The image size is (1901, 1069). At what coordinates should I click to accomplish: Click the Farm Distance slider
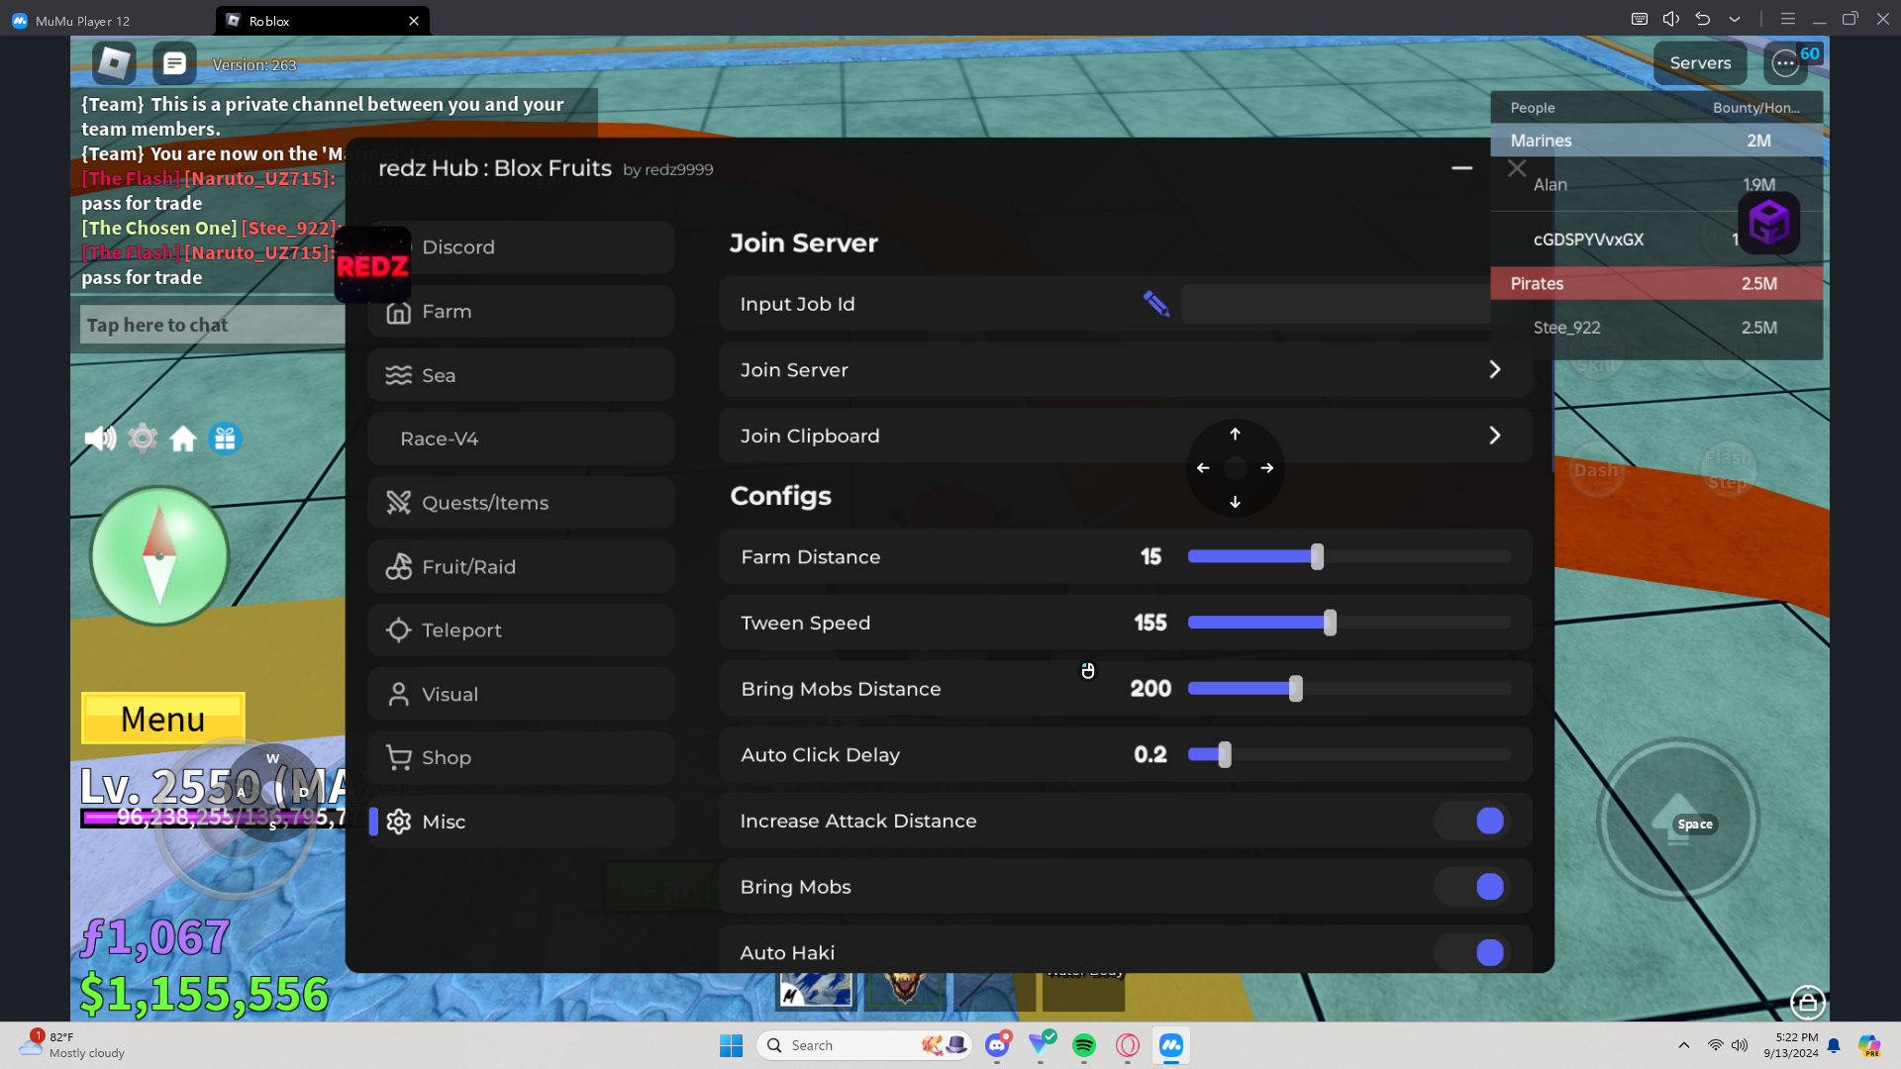[1350, 557]
